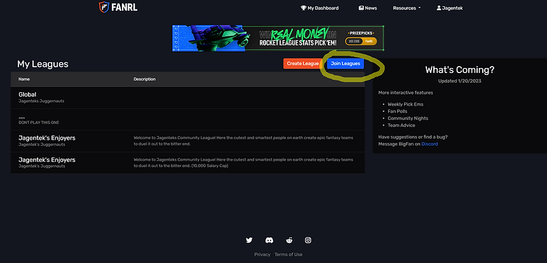Click the Create League button

[x=302, y=64]
